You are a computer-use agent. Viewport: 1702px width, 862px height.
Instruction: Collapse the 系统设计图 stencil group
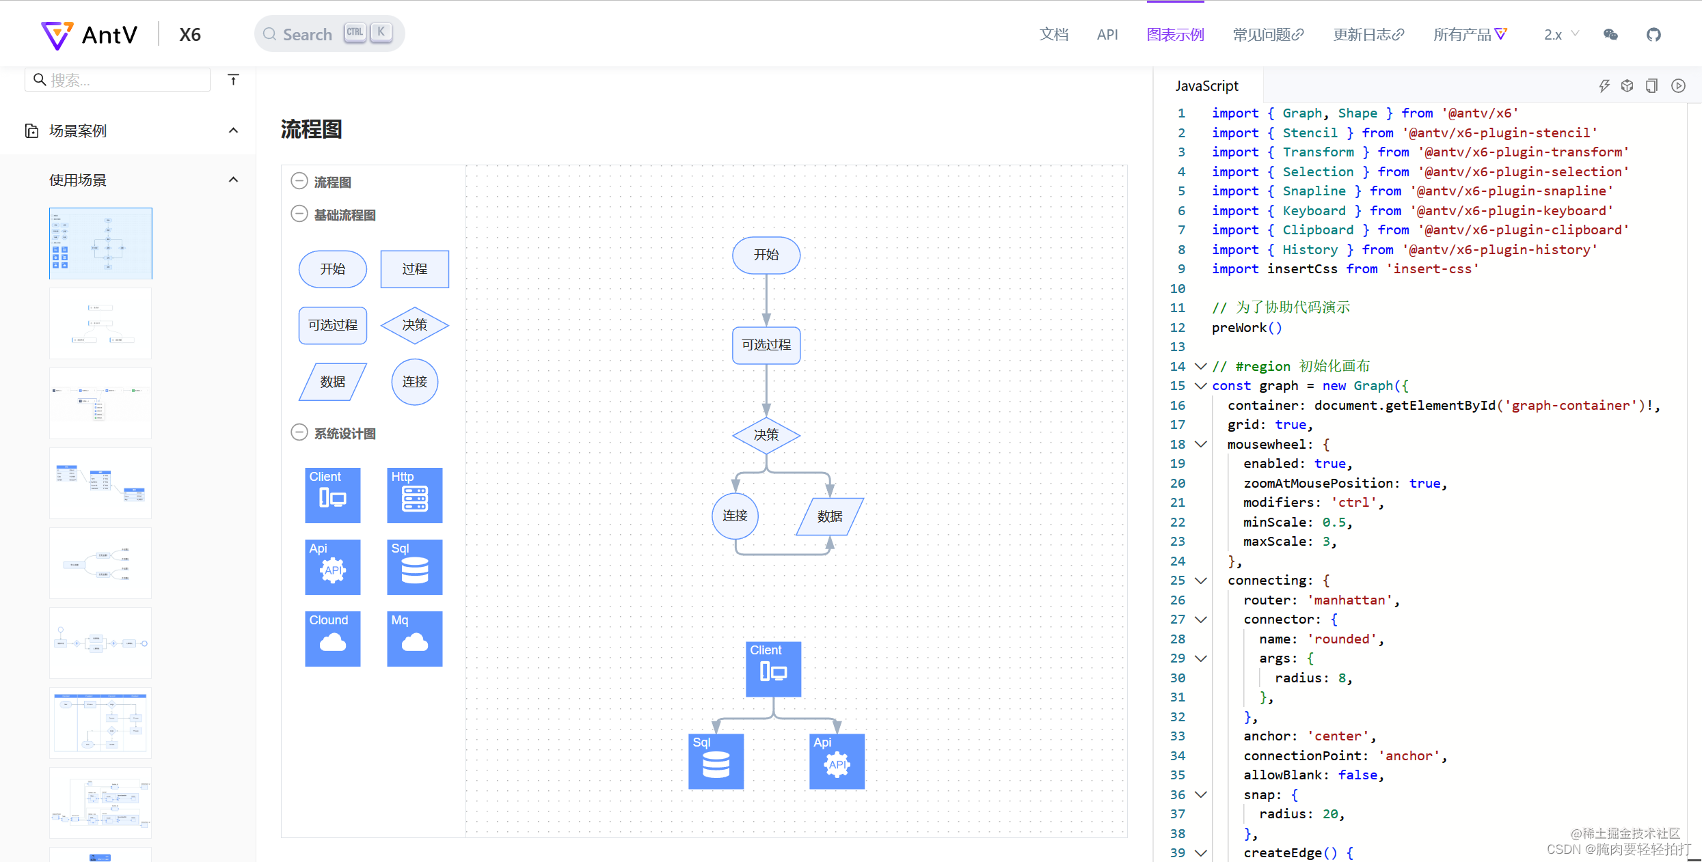point(299,433)
